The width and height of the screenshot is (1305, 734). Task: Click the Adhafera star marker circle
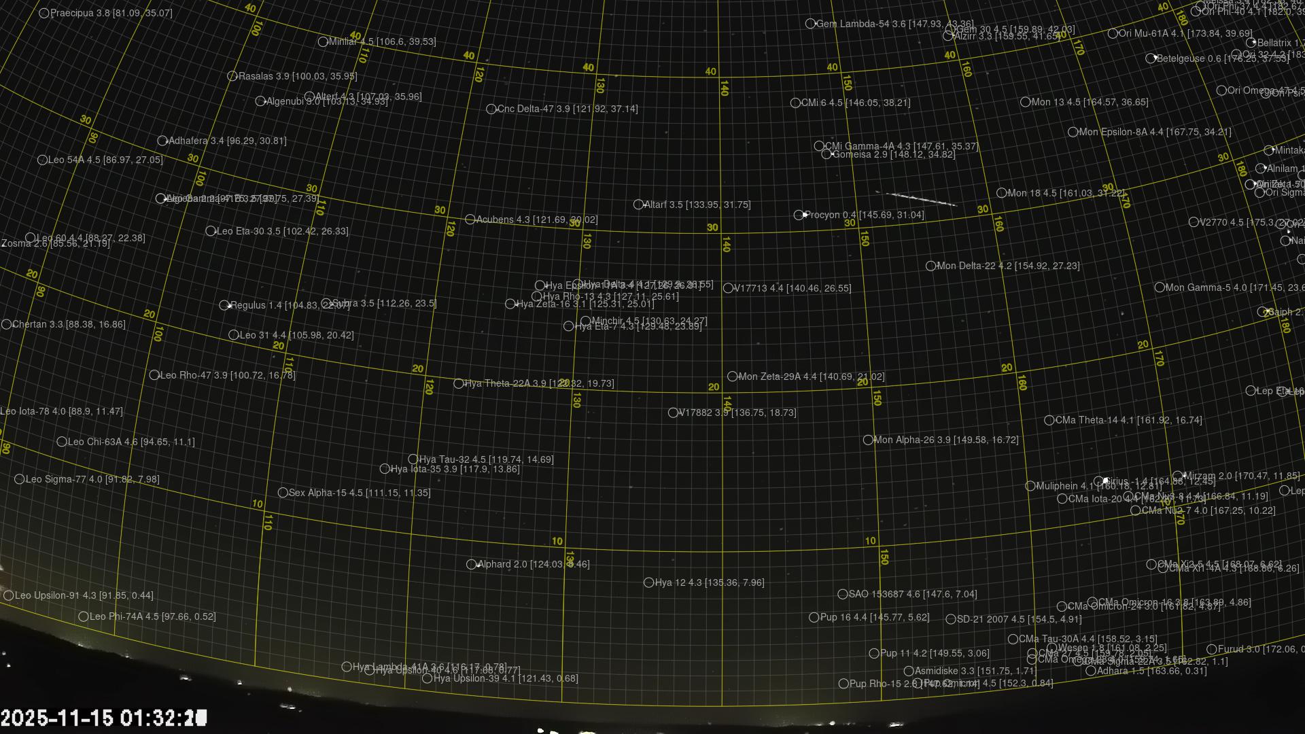[162, 141]
